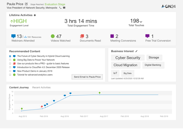Viewport: 183px width, 129px height.
Task: Click document icon beside Use our products
Action: (14, 64)
